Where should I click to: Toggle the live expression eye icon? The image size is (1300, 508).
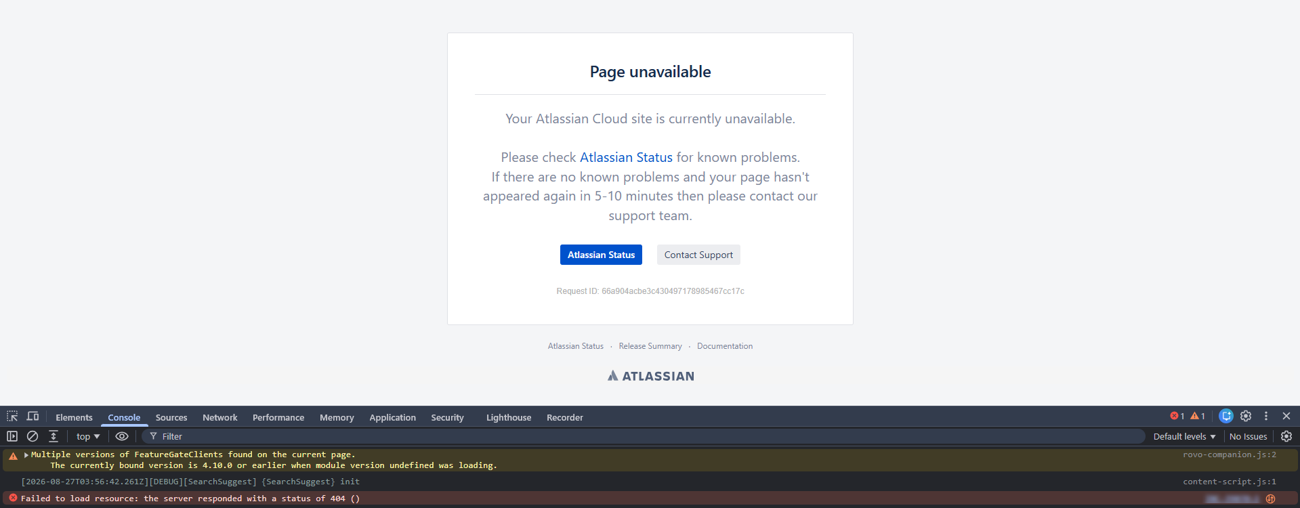pyautogui.click(x=122, y=436)
